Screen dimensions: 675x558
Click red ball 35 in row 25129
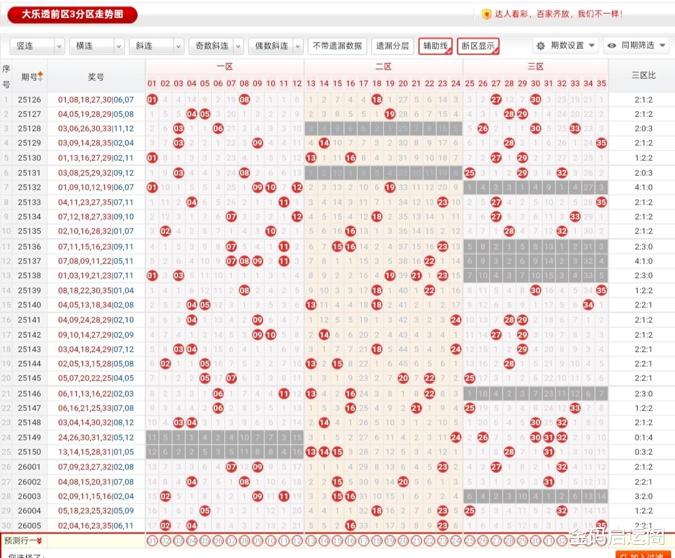click(x=601, y=143)
